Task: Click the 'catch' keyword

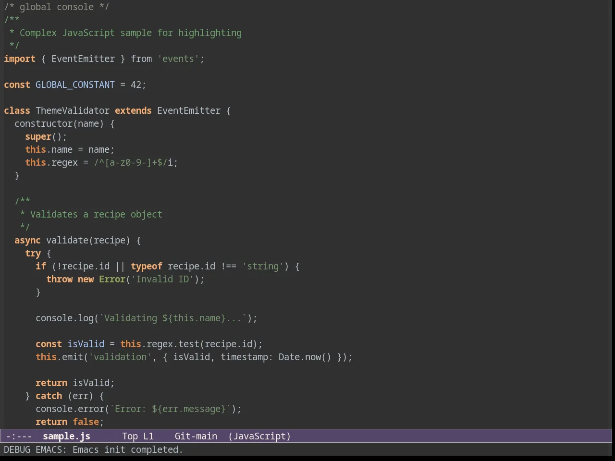Action: tap(49, 396)
